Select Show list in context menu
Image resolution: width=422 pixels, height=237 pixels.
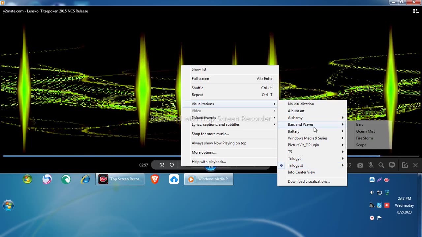(x=230, y=69)
